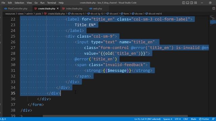Open the Run menu

(42, 3)
